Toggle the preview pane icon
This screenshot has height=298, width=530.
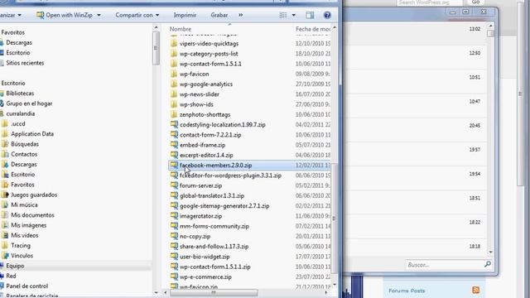coord(310,15)
